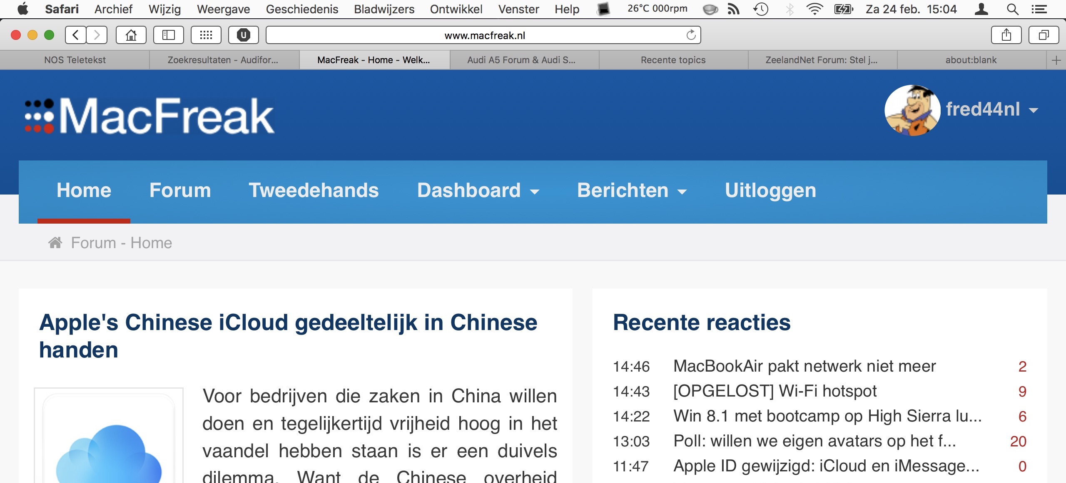Screen dimensions: 1066x483
Task: Click the uBlock shield extension icon
Action: point(244,35)
